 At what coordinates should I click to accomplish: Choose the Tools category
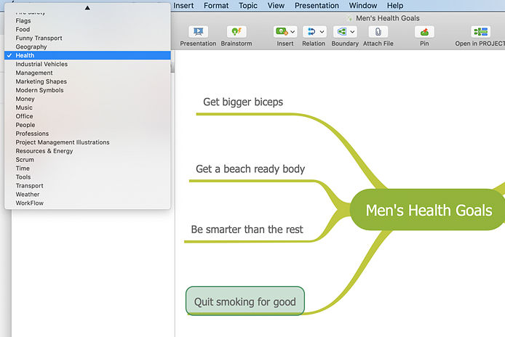[87, 177]
